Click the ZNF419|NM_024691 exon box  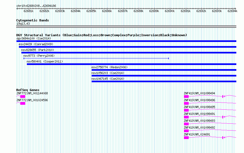(x=186, y=138)
